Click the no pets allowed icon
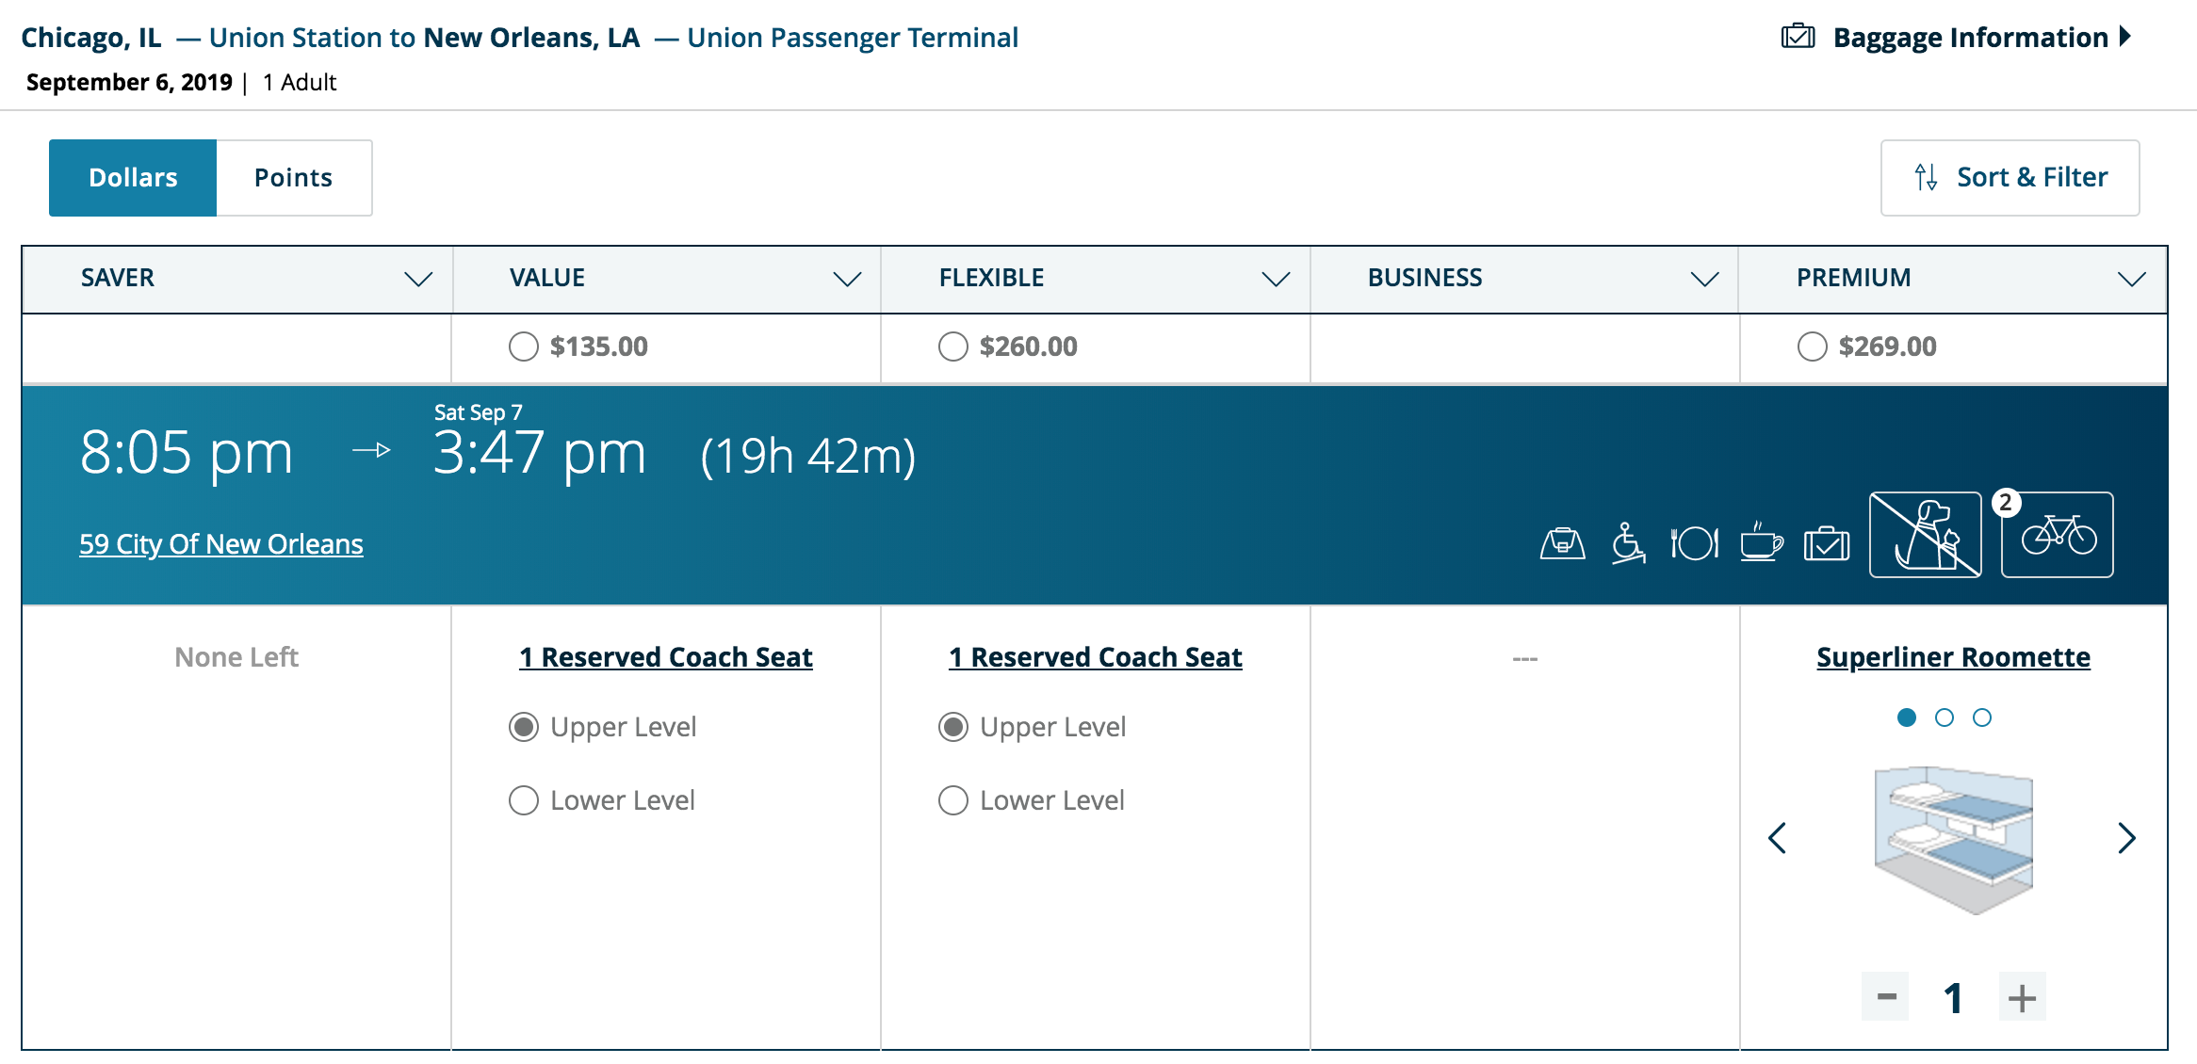The width and height of the screenshot is (2197, 1064). [x=1925, y=535]
